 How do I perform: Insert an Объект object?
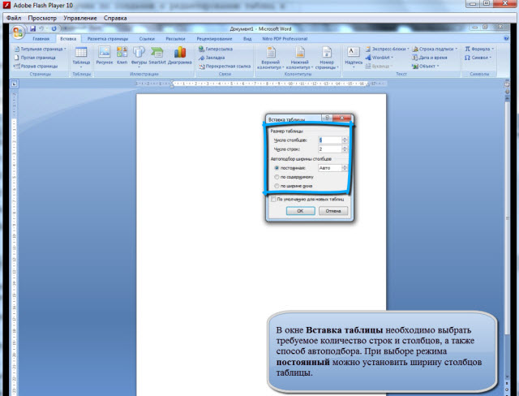click(425, 67)
